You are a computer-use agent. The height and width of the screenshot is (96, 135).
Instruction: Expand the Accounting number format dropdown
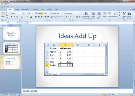(80, 13)
